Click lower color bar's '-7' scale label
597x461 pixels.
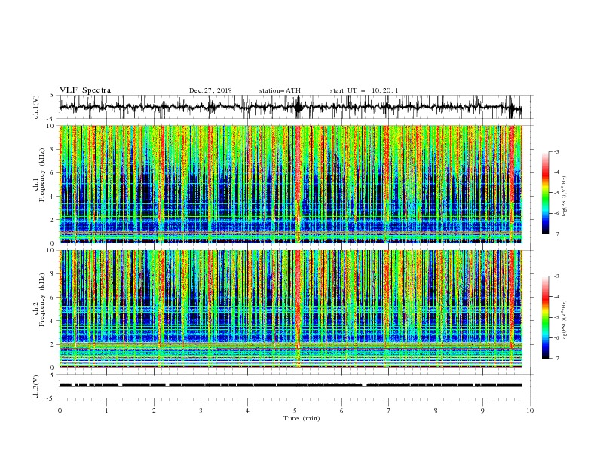556,359
